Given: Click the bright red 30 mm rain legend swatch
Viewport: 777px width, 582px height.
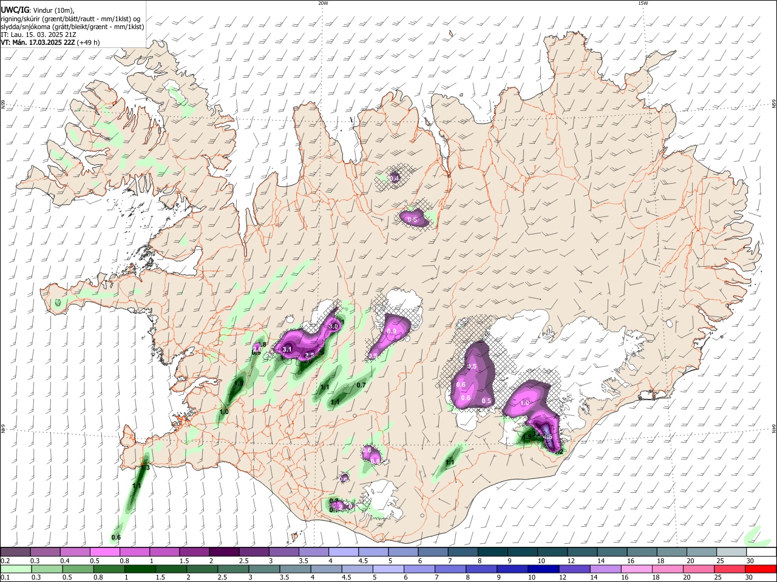Looking at the screenshot, I should [761, 569].
